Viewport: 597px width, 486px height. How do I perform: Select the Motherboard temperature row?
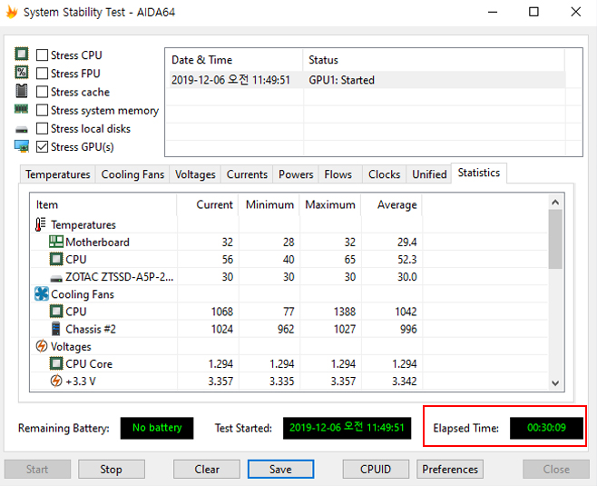pyautogui.click(x=289, y=242)
